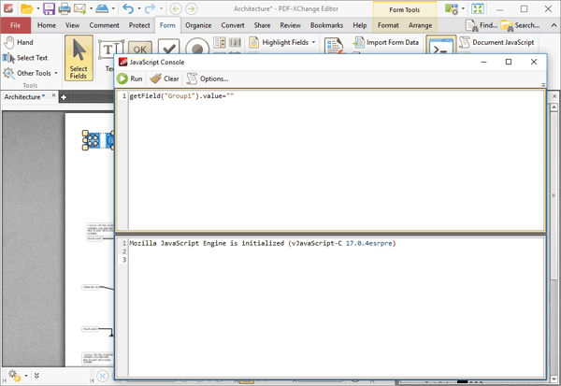Image resolution: width=561 pixels, height=386 pixels.
Task: Switch to the Home ribbon tab
Action: [x=47, y=25]
